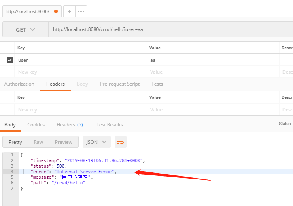
Task: Open the response Headers (5) tab
Action: point(70,125)
